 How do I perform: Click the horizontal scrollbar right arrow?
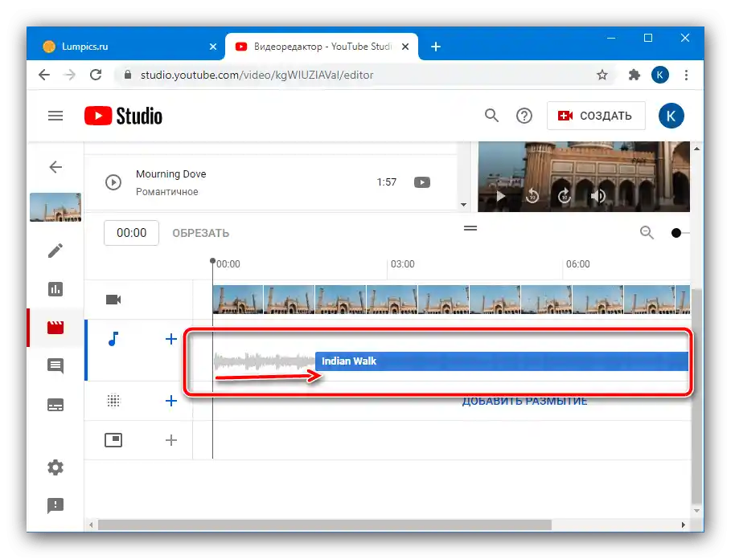pyautogui.click(x=683, y=525)
